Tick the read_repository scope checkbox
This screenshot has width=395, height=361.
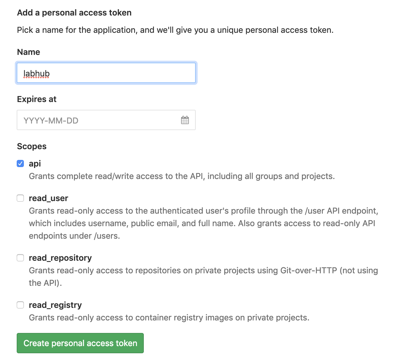coord(20,258)
